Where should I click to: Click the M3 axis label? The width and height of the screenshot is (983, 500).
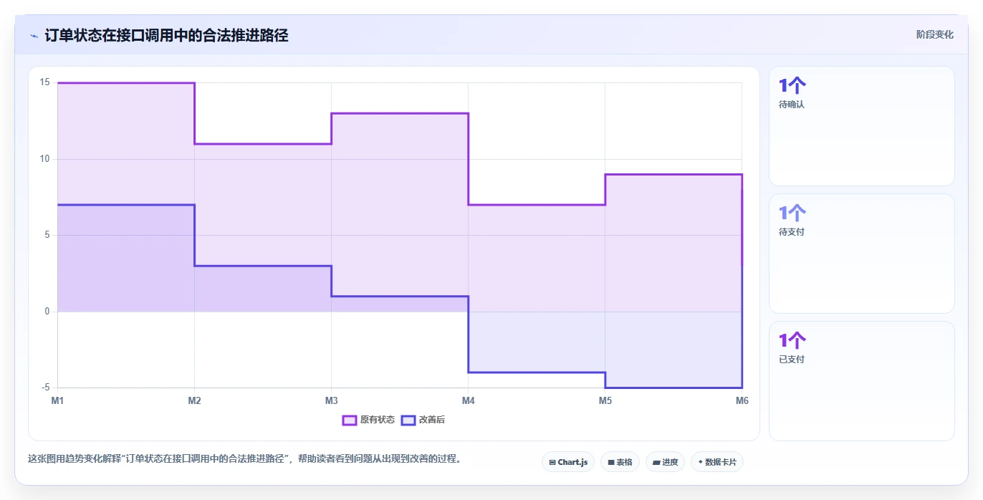(x=331, y=400)
